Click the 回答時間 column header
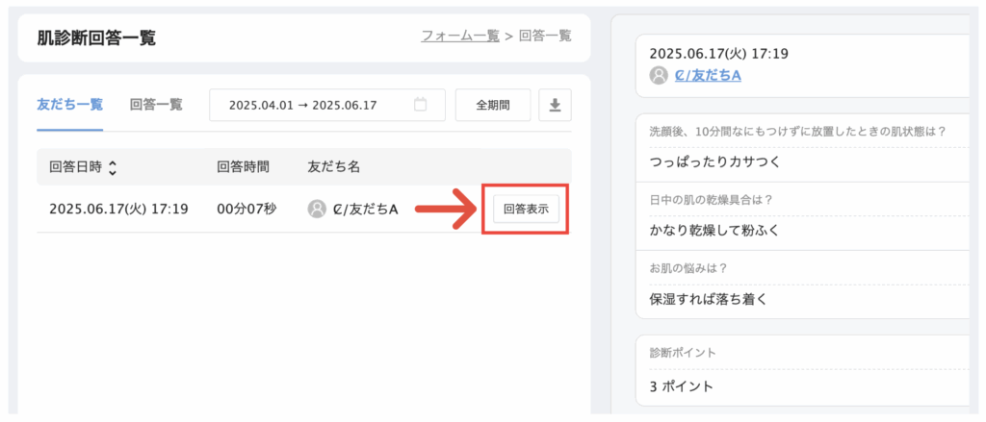 [x=244, y=167]
